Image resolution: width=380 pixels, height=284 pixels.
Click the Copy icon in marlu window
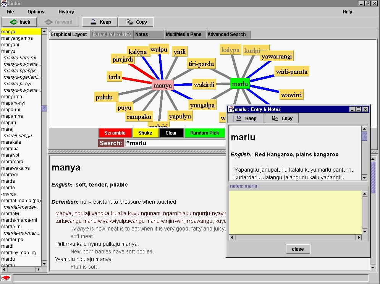(x=275, y=118)
